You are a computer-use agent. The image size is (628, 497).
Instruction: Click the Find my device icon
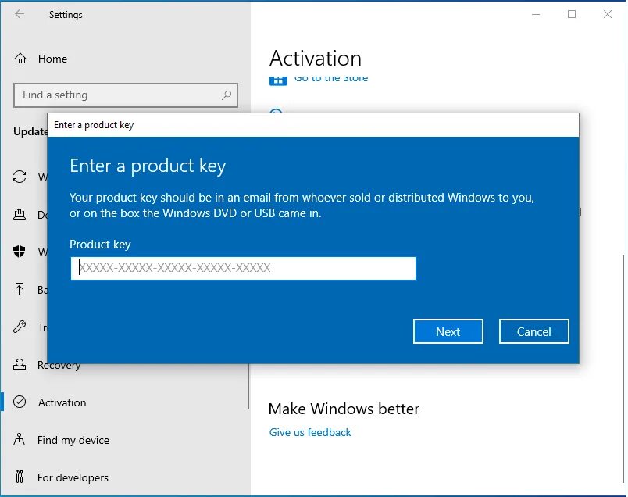[20, 440]
